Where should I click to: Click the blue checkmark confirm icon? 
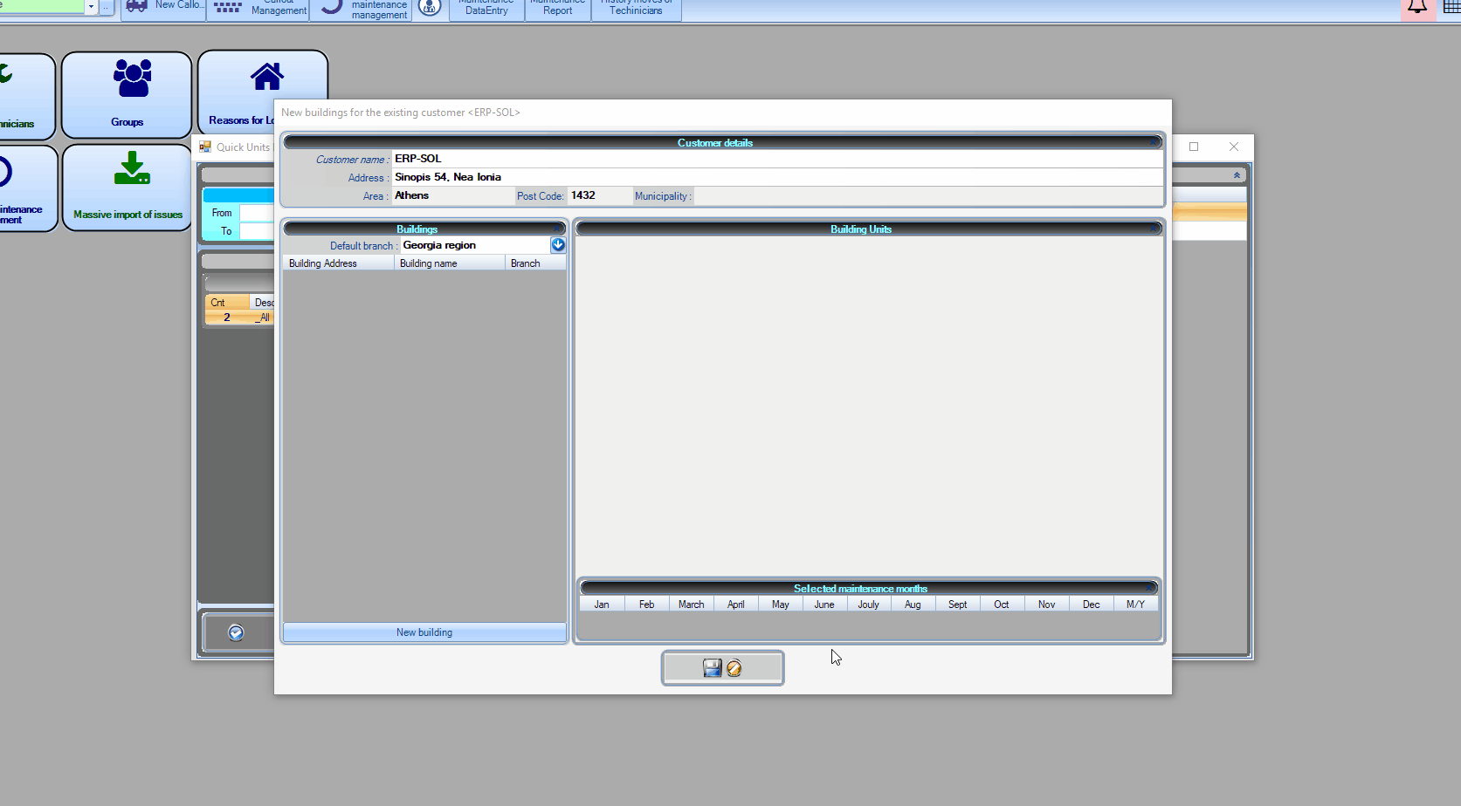click(236, 632)
